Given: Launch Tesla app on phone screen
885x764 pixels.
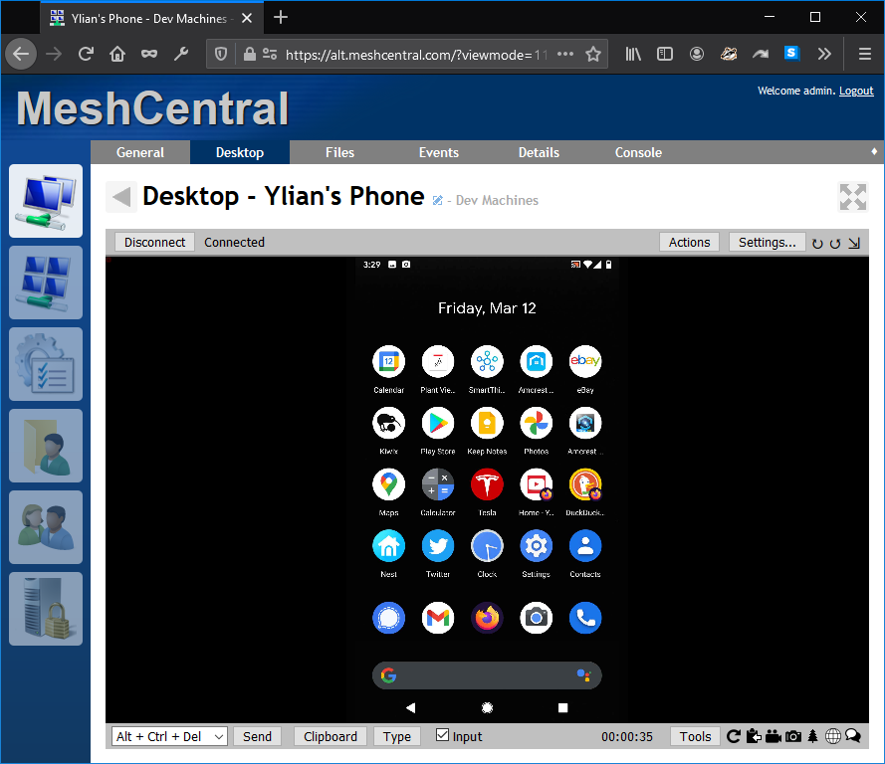Looking at the screenshot, I should pos(487,484).
